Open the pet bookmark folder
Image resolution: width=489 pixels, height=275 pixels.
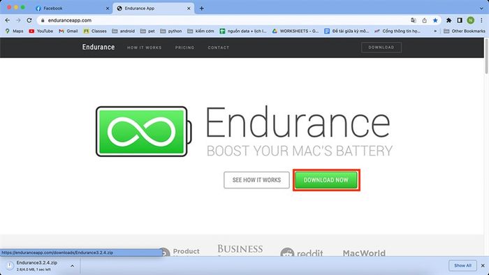[x=147, y=31]
